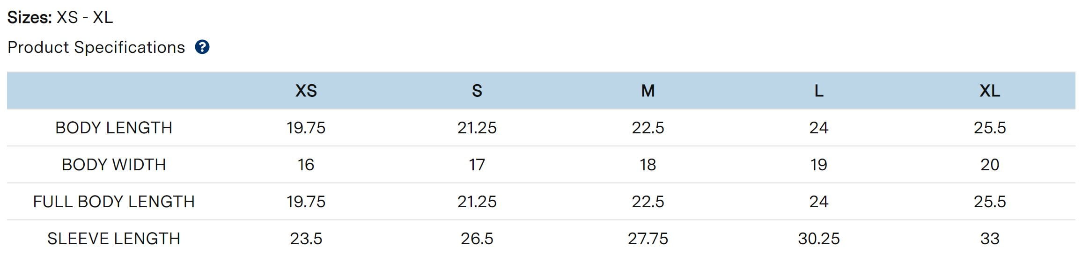Click the BODY LENGTH row label
This screenshot has width=1082, height=262.
point(114,128)
